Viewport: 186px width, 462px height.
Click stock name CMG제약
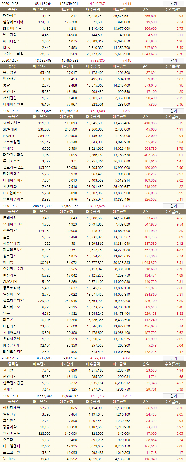click(10, 282)
